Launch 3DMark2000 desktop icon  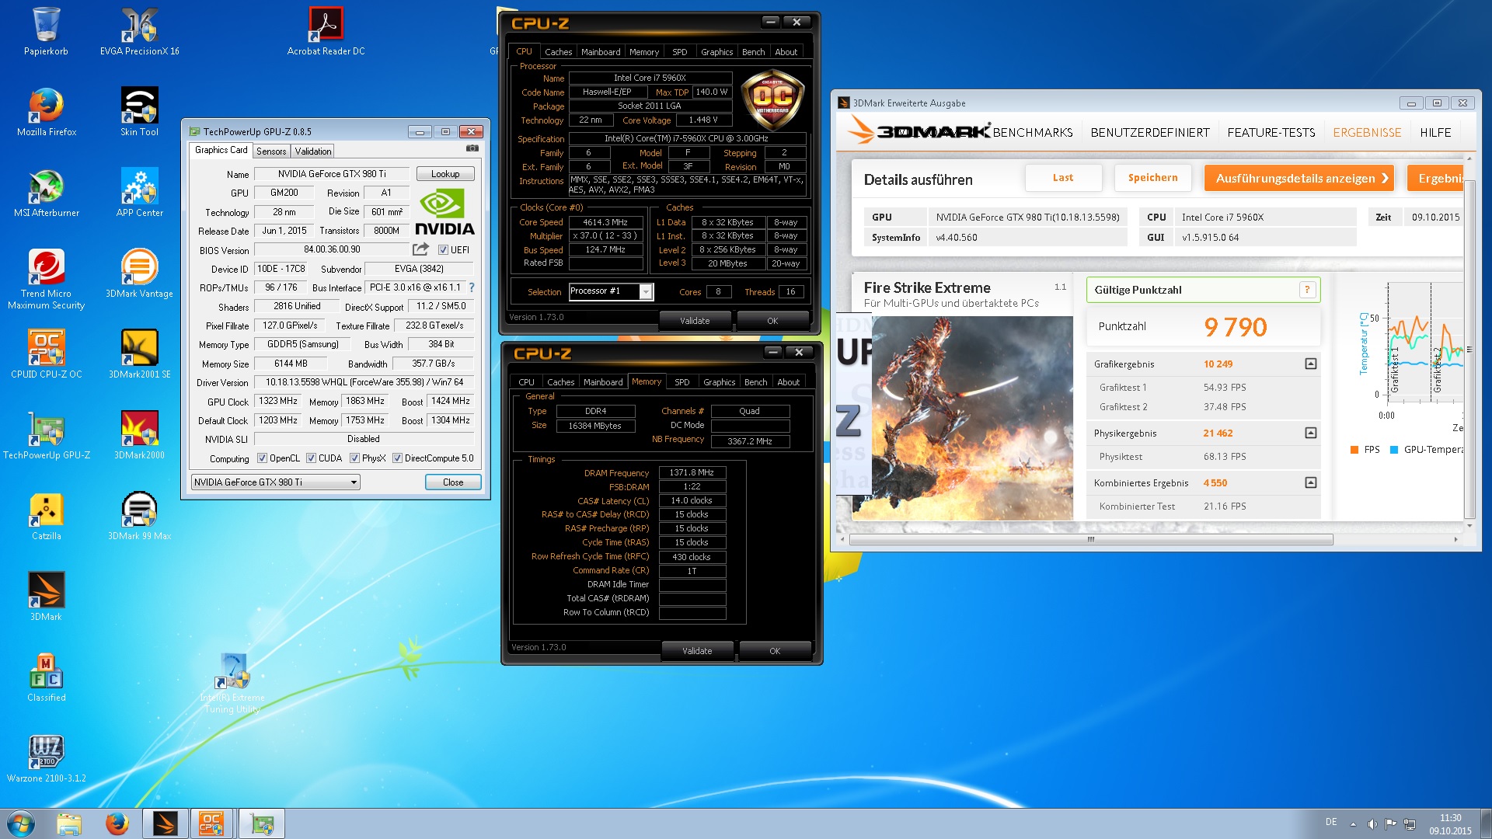click(x=140, y=435)
